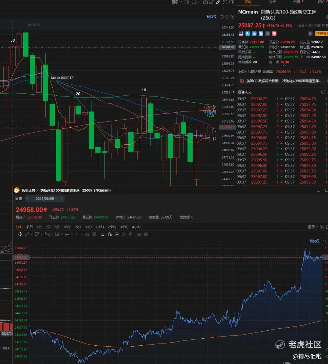Set a price alert bell icon
The width and height of the screenshot is (328, 364).
pos(310,33)
